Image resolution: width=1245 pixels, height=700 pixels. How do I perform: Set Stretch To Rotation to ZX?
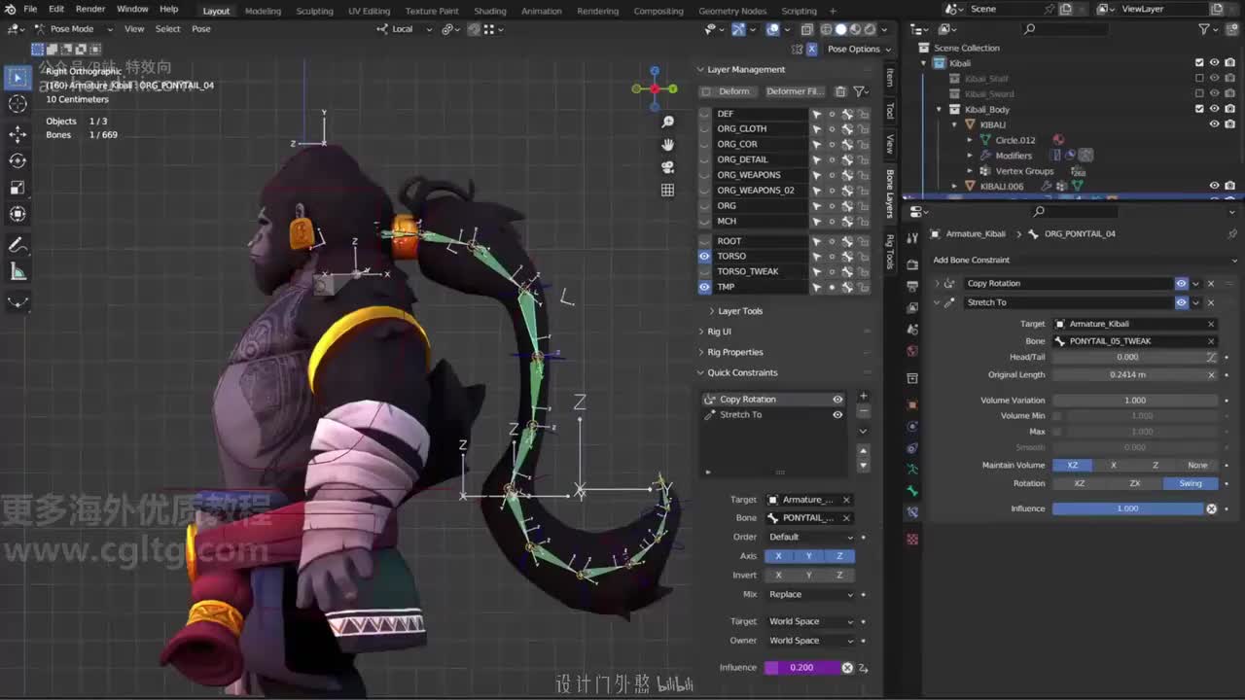pos(1135,483)
